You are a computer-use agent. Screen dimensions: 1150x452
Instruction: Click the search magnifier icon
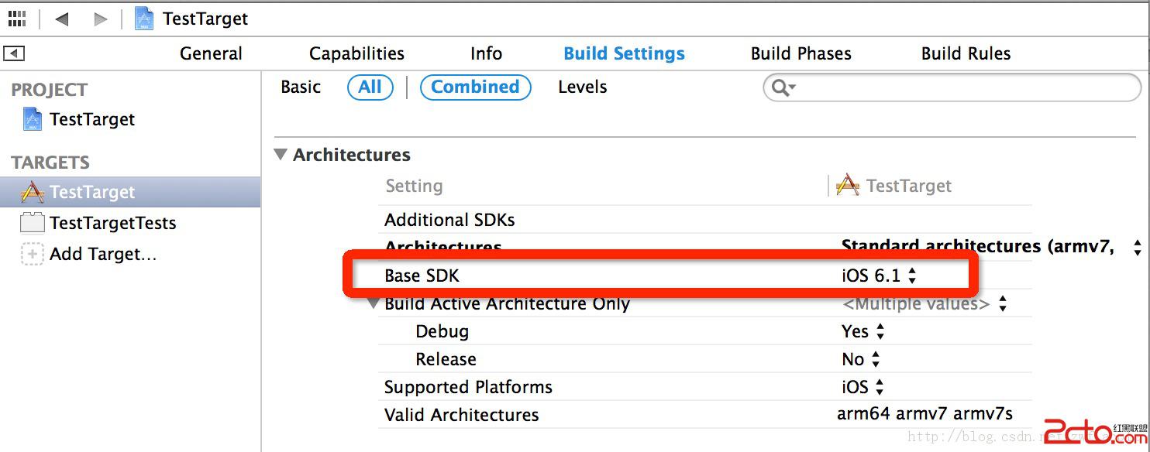click(x=781, y=87)
